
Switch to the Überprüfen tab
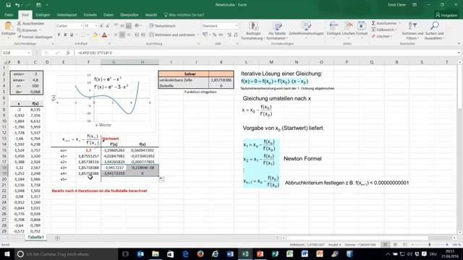pyautogui.click(x=129, y=14)
